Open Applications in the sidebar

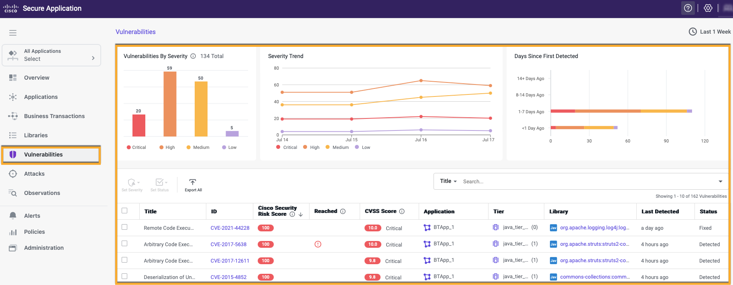(x=41, y=97)
